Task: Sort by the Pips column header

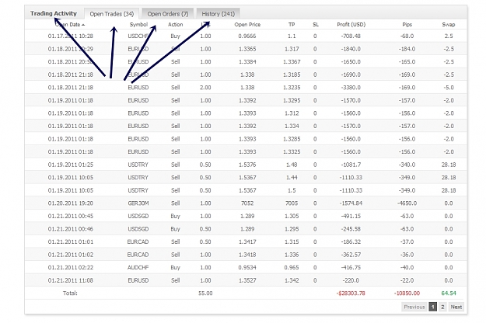Action: point(407,24)
